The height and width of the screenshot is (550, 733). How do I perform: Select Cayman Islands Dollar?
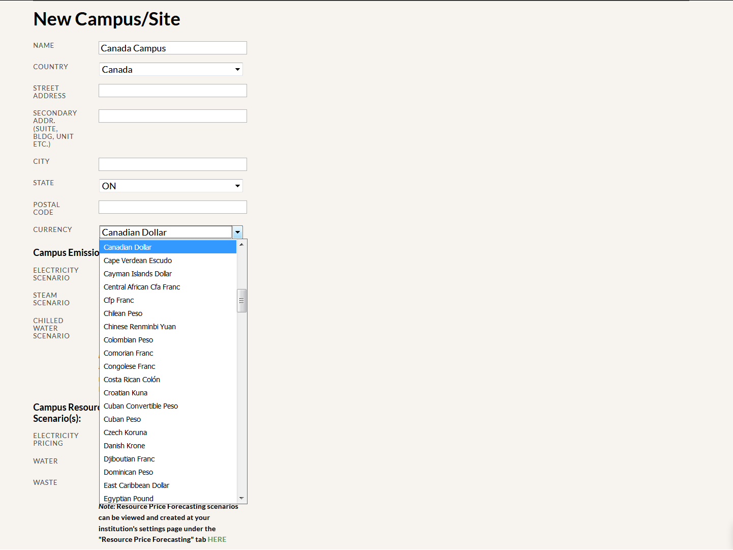pos(168,274)
